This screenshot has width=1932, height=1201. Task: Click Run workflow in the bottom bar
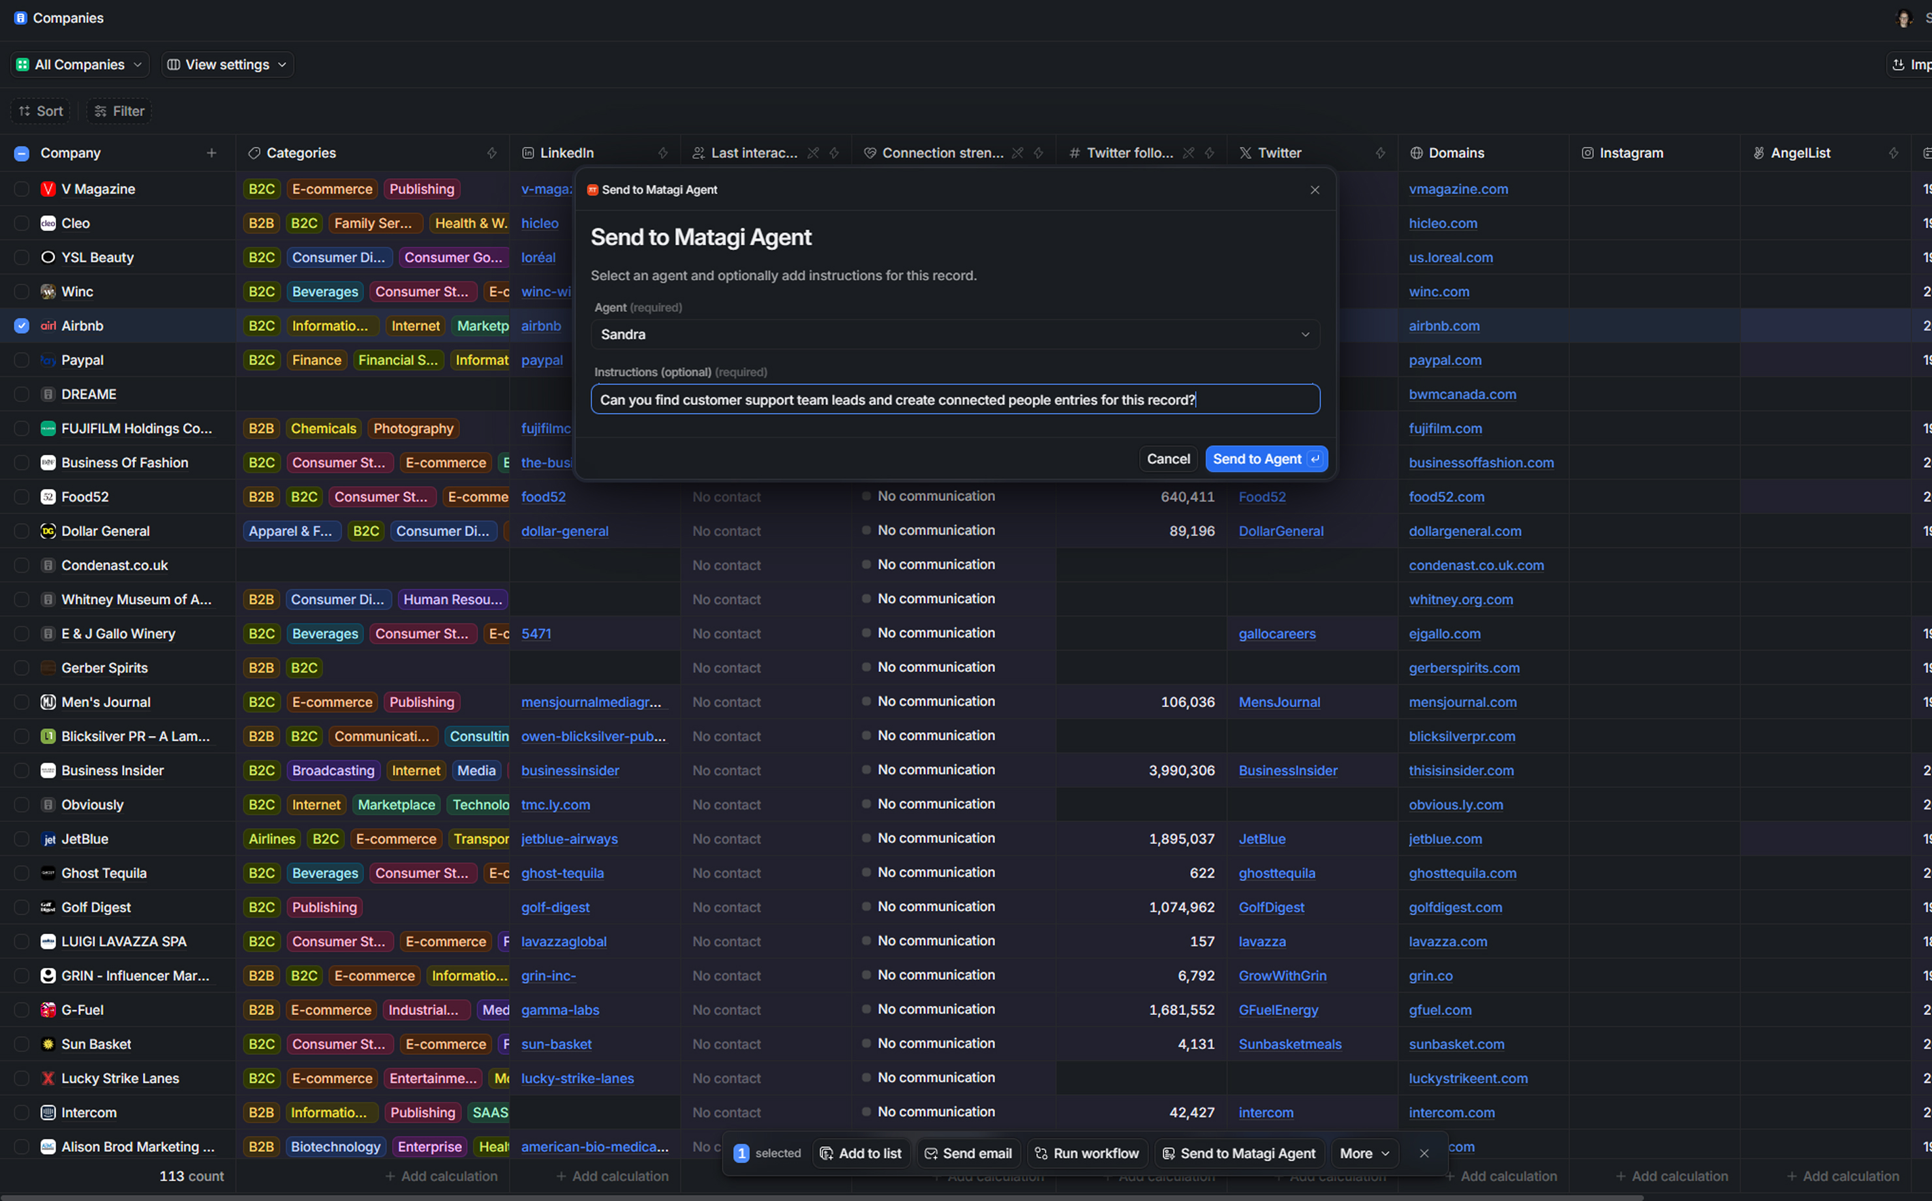(1087, 1153)
